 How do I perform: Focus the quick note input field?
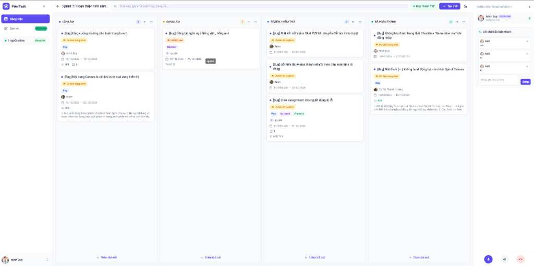coord(498,80)
